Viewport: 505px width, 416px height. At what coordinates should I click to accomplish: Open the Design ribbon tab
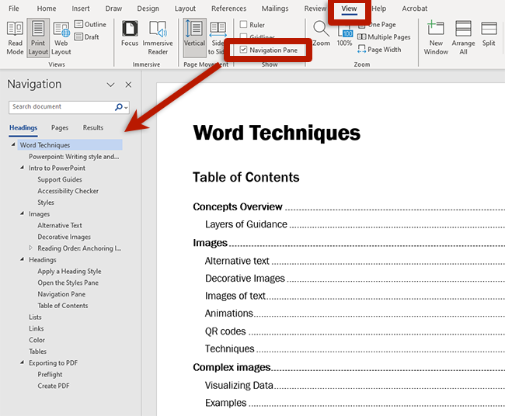click(148, 9)
